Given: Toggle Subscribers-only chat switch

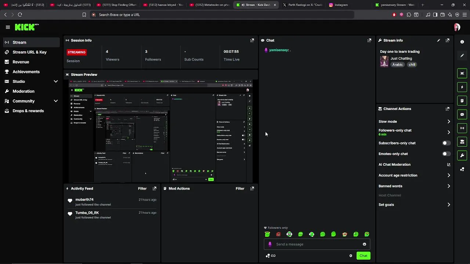Looking at the screenshot, I should tap(446, 143).
